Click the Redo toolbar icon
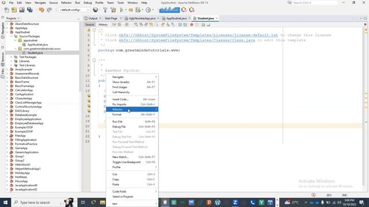 pyautogui.click(x=49, y=10)
